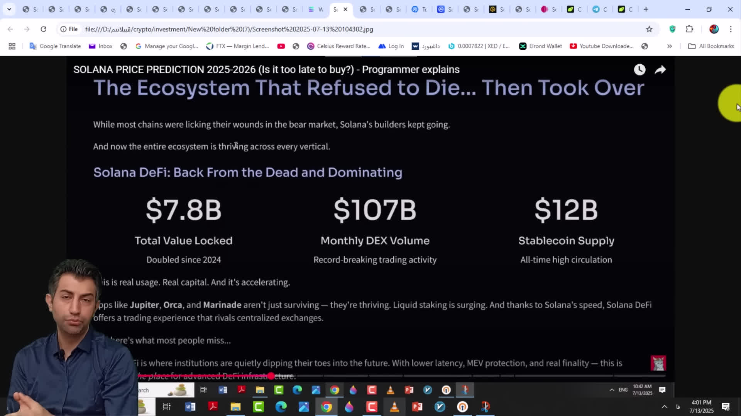
Task: Open the 'FTX — Margin Lend...' bookmark
Action: pos(237,46)
